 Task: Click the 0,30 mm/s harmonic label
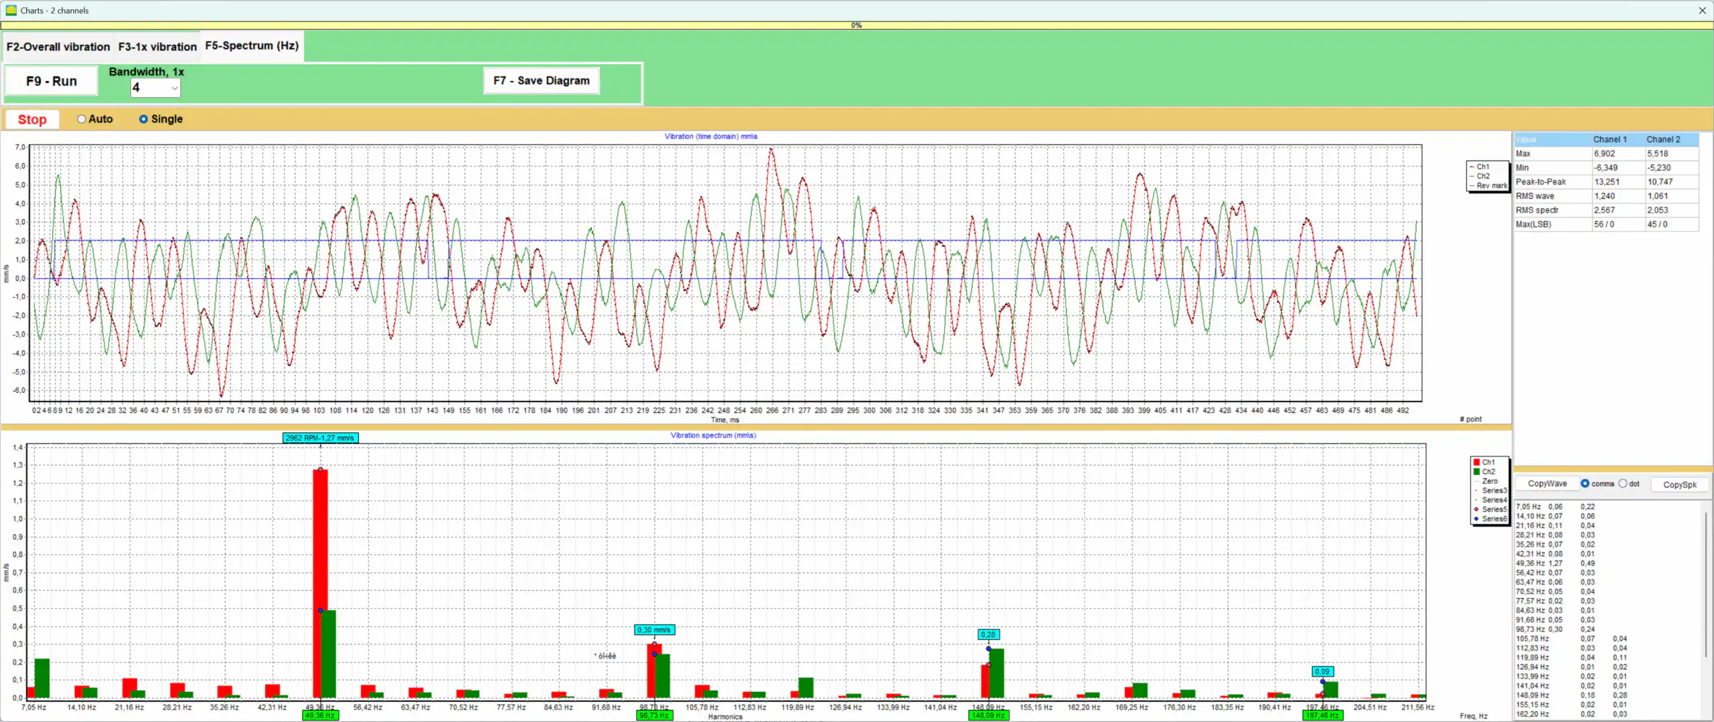click(x=654, y=630)
